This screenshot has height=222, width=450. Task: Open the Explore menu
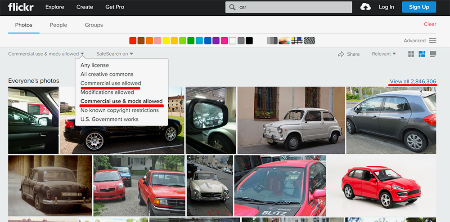tap(55, 7)
